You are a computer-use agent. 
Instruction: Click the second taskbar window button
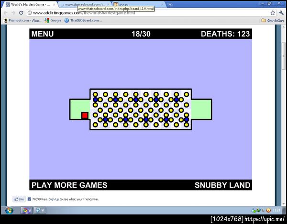40,210
